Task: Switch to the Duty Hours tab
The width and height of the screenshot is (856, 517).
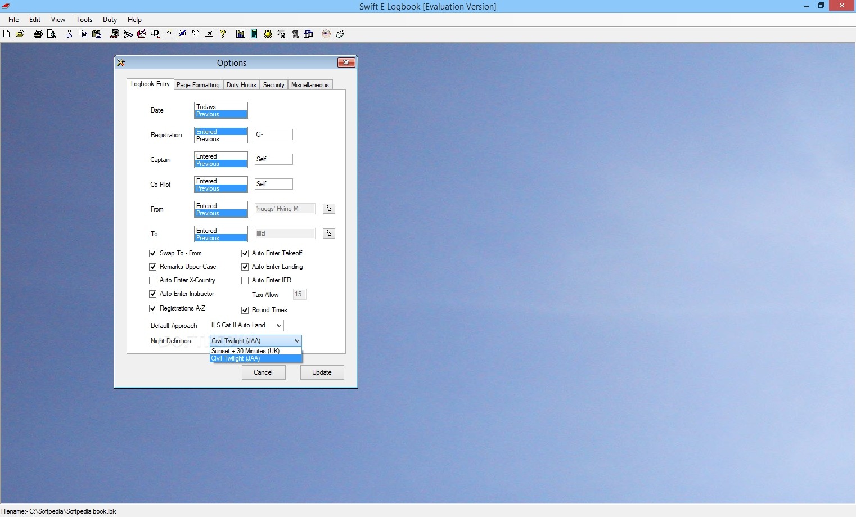Action: pos(241,85)
